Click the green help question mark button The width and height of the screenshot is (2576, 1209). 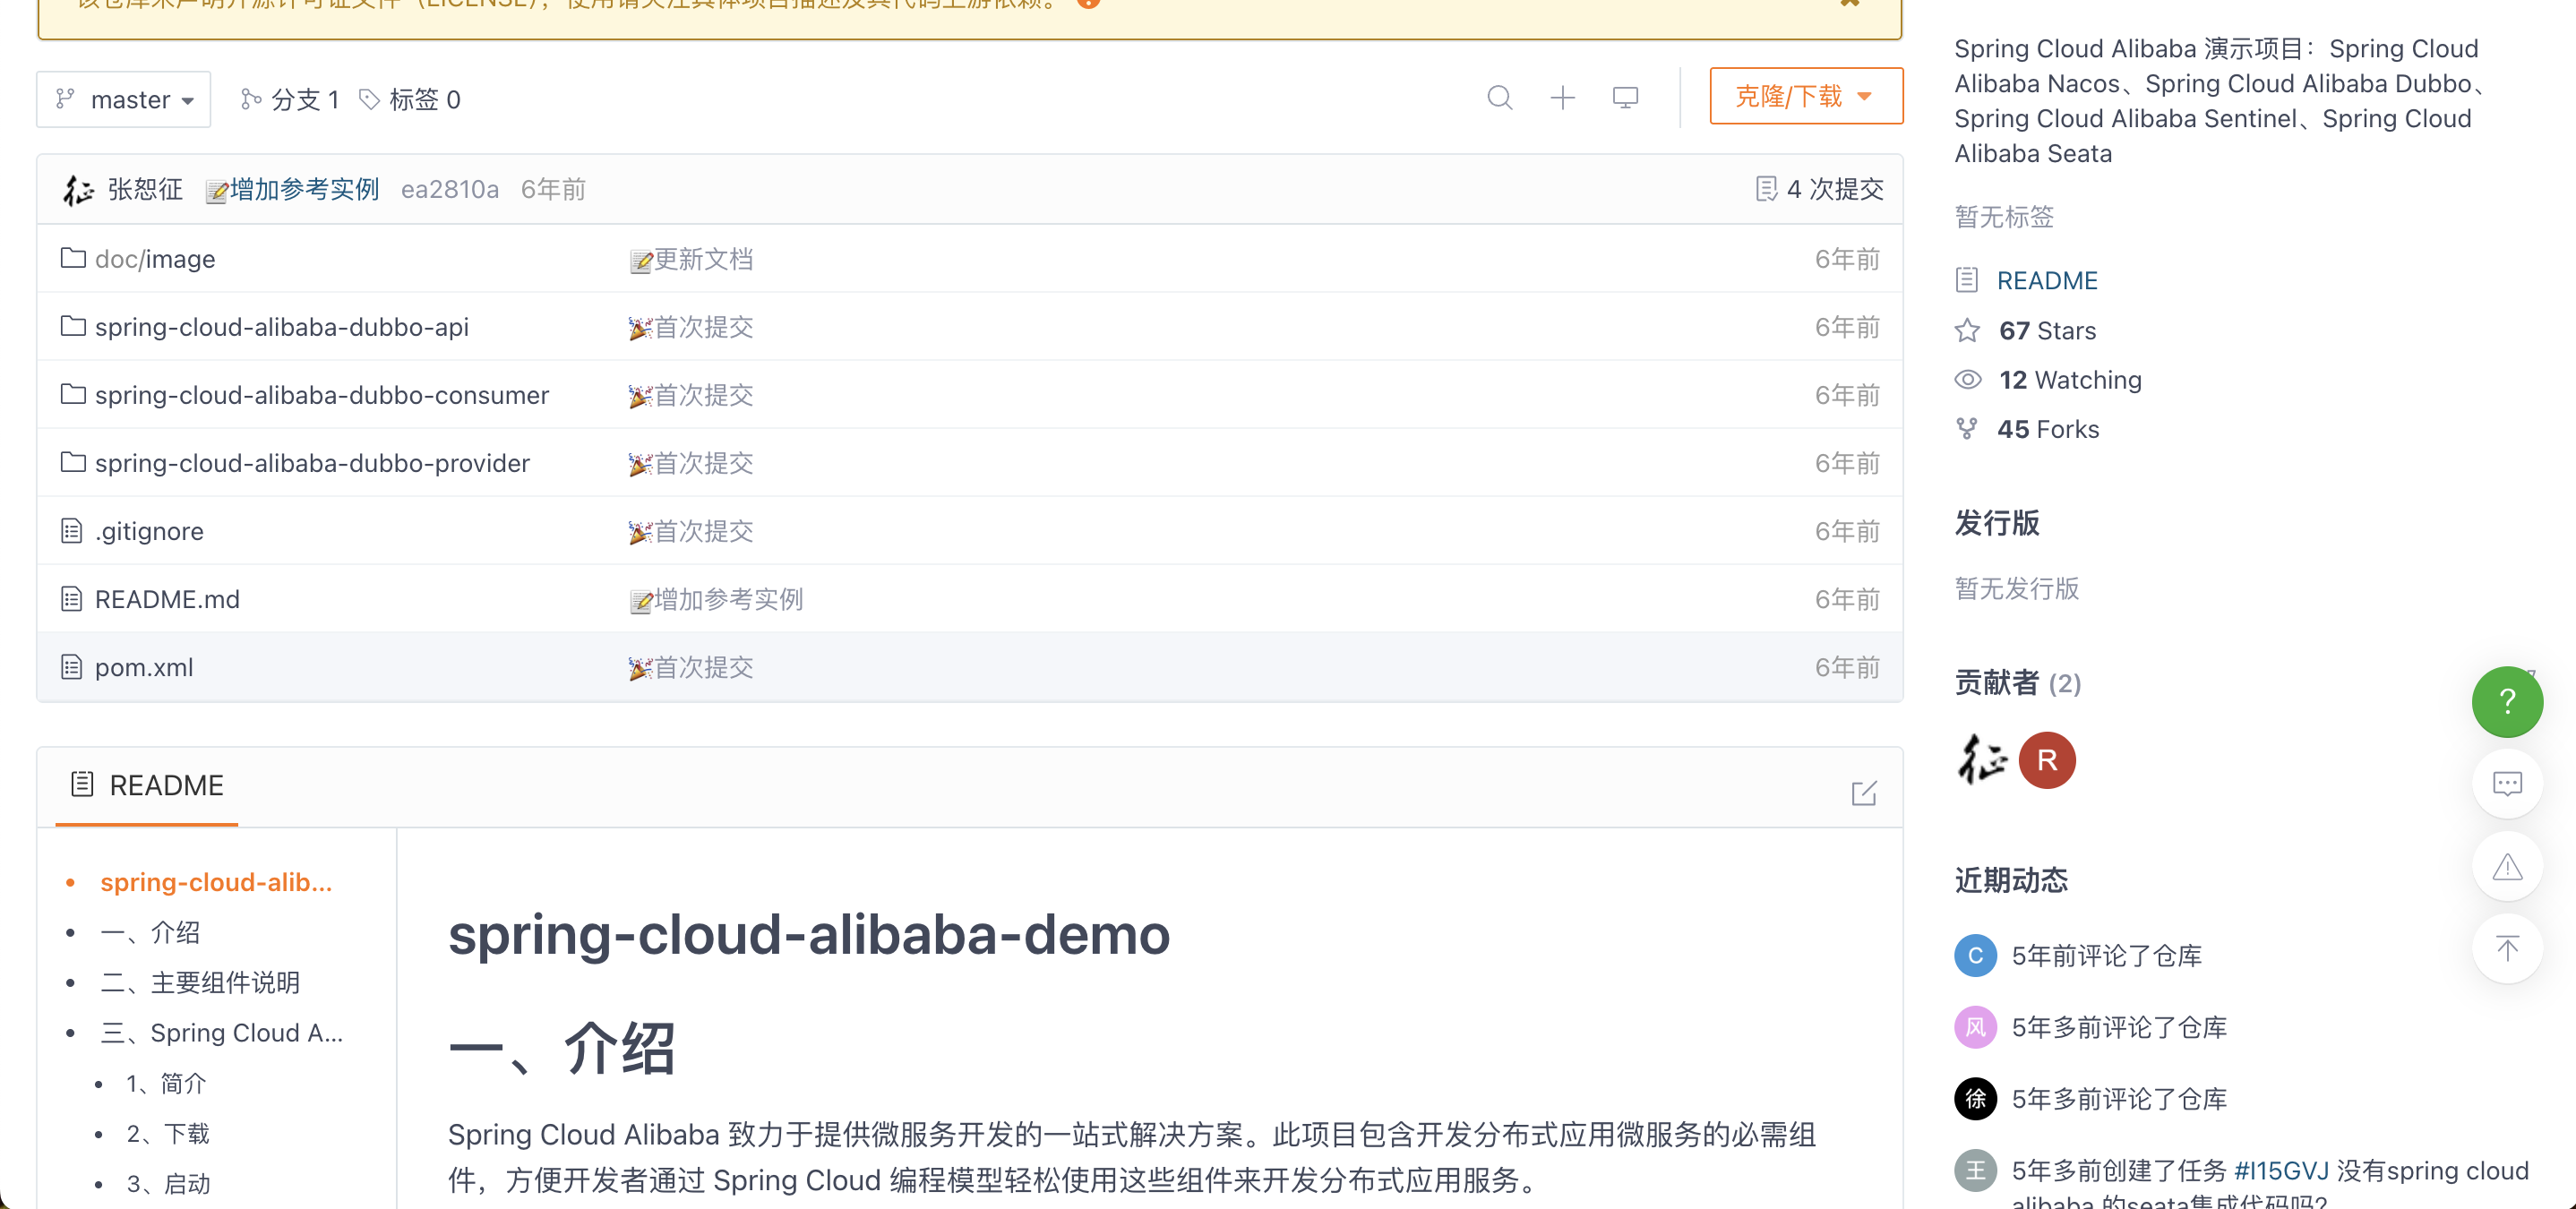2506,701
